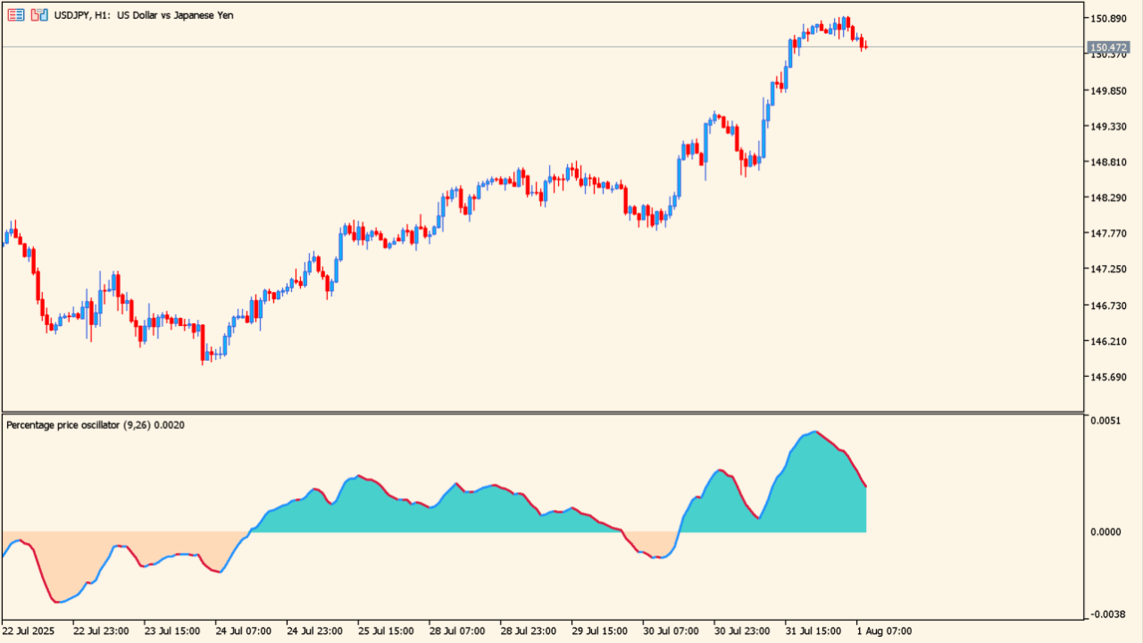This screenshot has height=643, width=1143.
Task: Click the 28 Jul 23:00 time label
Action: 528,630
